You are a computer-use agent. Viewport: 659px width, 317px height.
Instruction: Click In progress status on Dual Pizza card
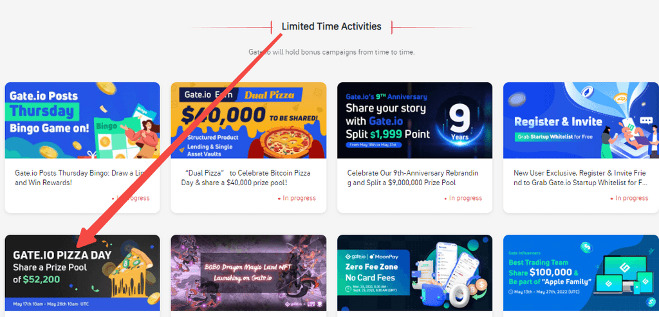[297, 198]
